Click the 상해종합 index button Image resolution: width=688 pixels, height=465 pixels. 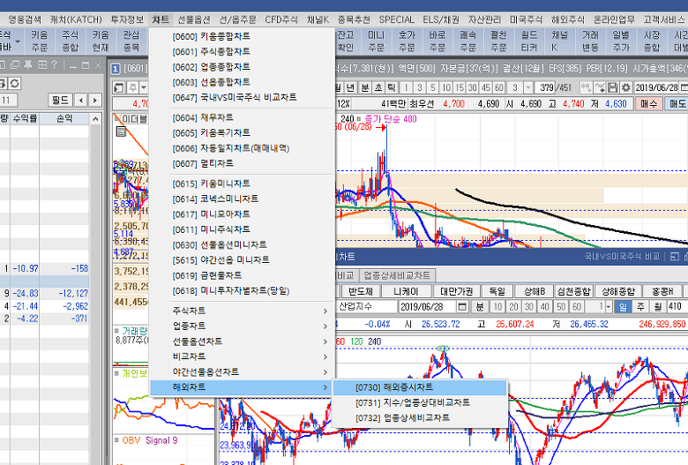point(617,291)
